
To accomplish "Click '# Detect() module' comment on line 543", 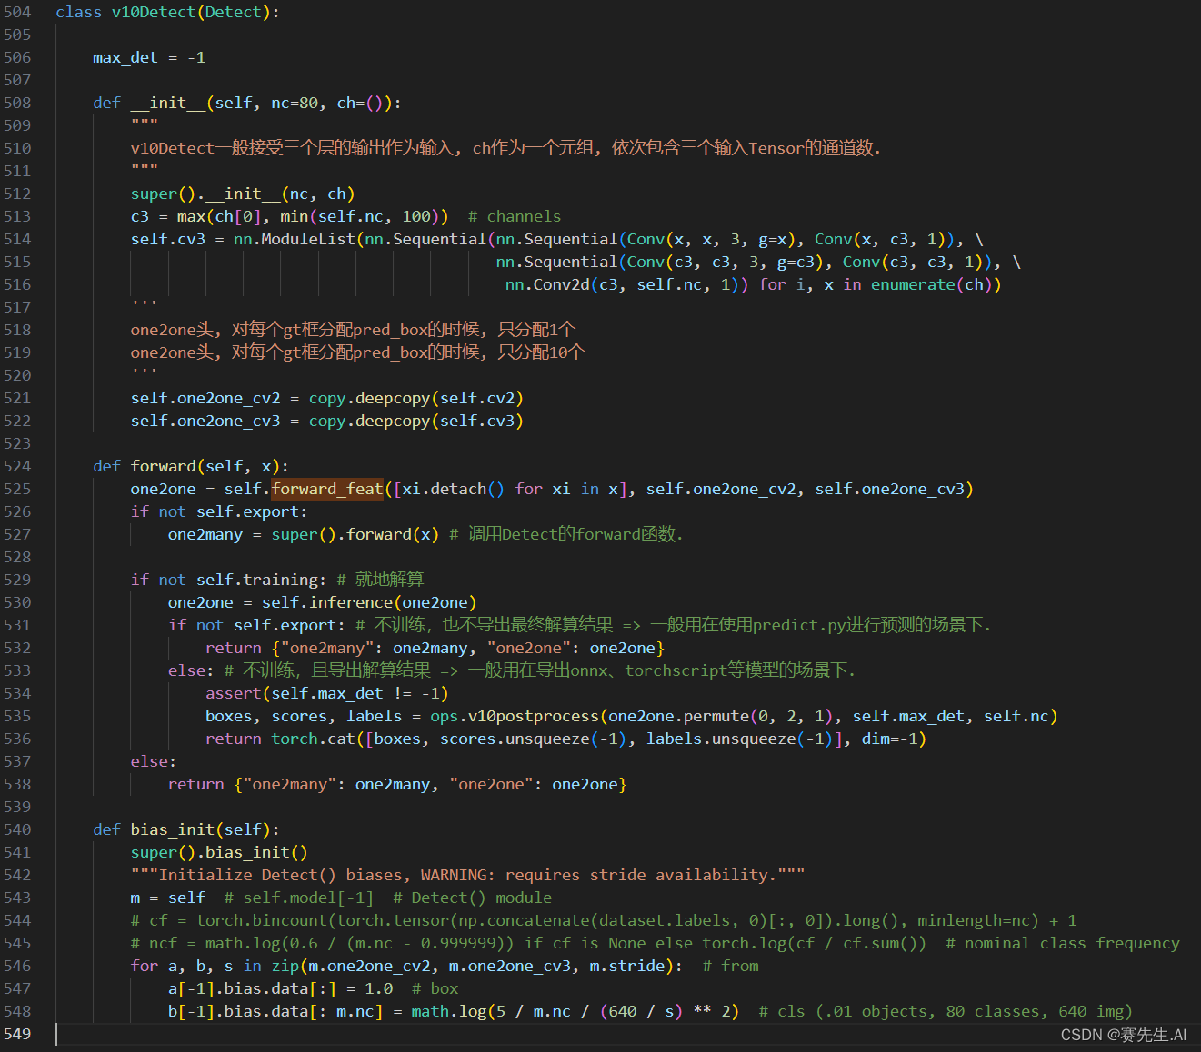I will (x=473, y=898).
